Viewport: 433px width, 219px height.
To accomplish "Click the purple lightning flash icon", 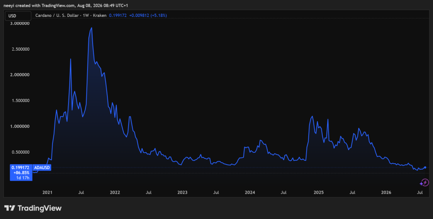I will pos(425,183).
